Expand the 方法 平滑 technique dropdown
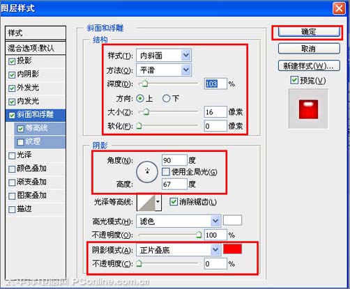350x289 pixels. pyautogui.click(x=164, y=70)
